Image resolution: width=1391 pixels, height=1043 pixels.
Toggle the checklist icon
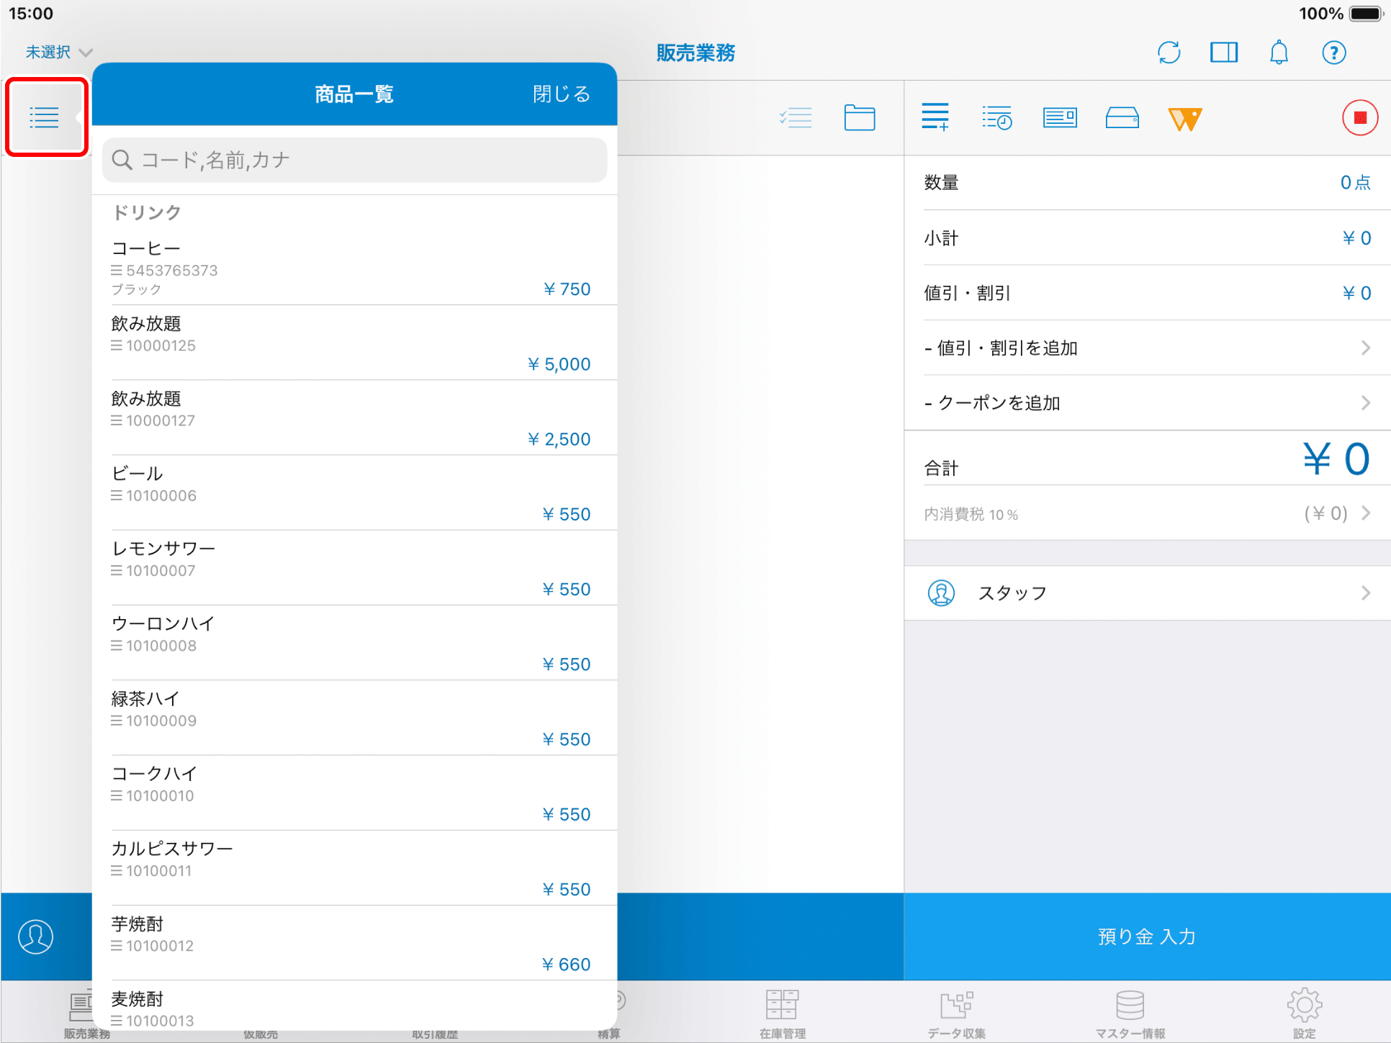pos(796,118)
